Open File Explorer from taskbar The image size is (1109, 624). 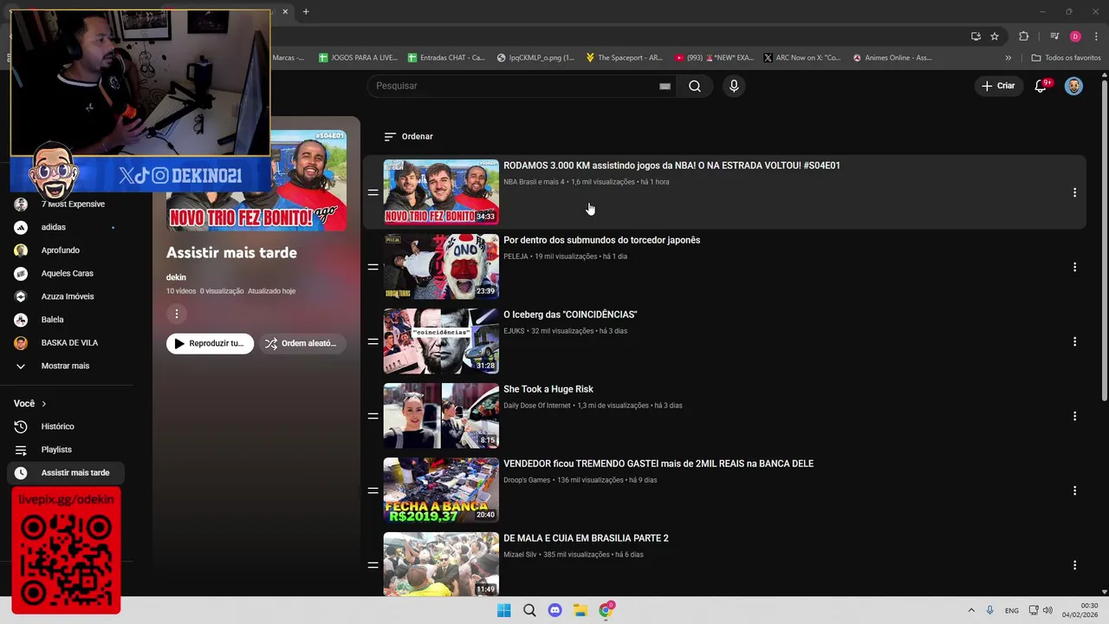pos(580,610)
